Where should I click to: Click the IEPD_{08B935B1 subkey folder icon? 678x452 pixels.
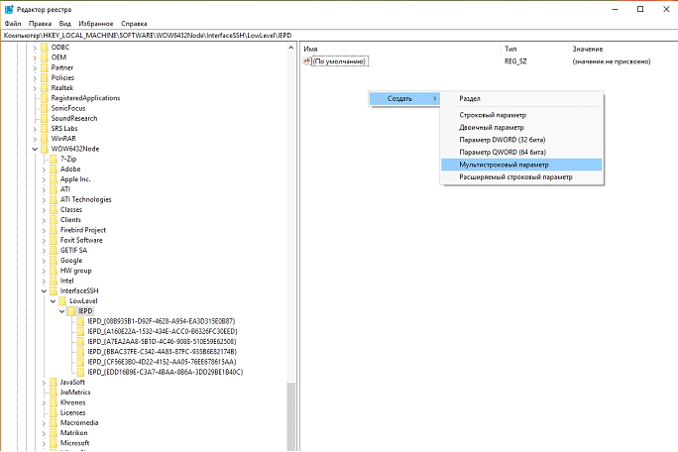tap(80, 321)
